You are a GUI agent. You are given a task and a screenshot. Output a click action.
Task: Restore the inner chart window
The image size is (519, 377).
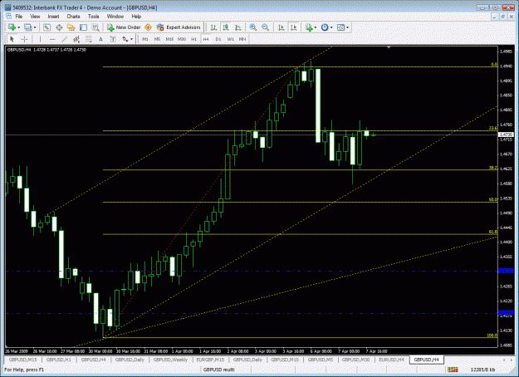[x=502, y=17]
